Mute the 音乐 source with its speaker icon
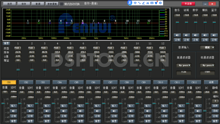The height and width of the screenshot is (124, 220). coord(177,35)
